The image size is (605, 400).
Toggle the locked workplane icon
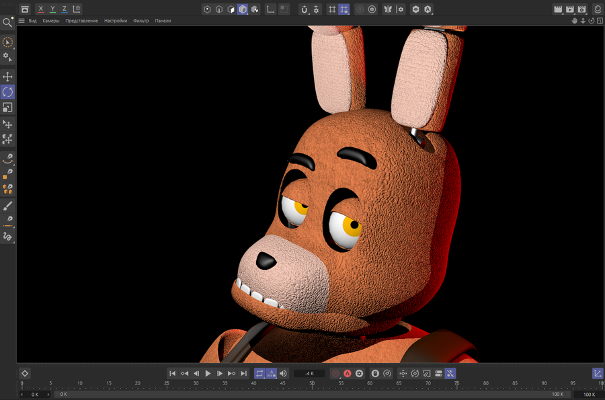(x=344, y=9)
